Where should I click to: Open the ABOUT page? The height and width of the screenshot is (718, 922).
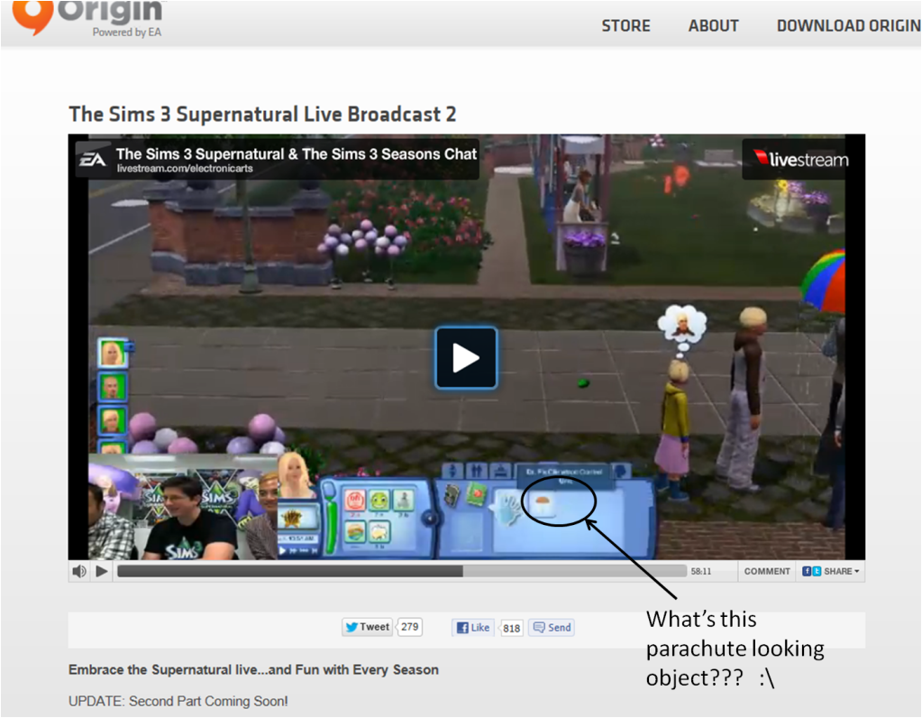pos(713,26)
